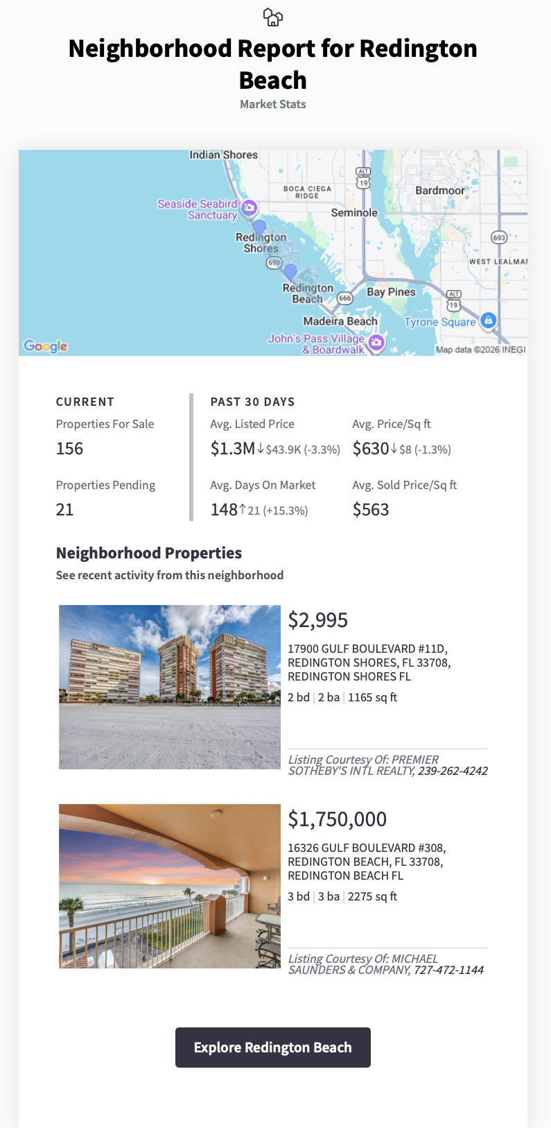Click the Seminole label on the map
Viewport: 551px width, 1128px height.
pyautogui.click(x=354, y=213)
